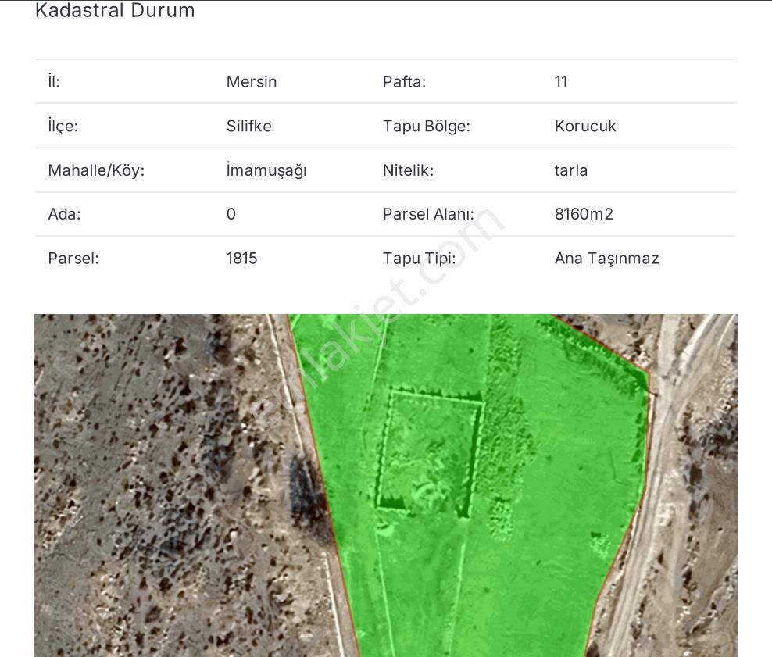Open the satellite parcel map image

[386, 485]
